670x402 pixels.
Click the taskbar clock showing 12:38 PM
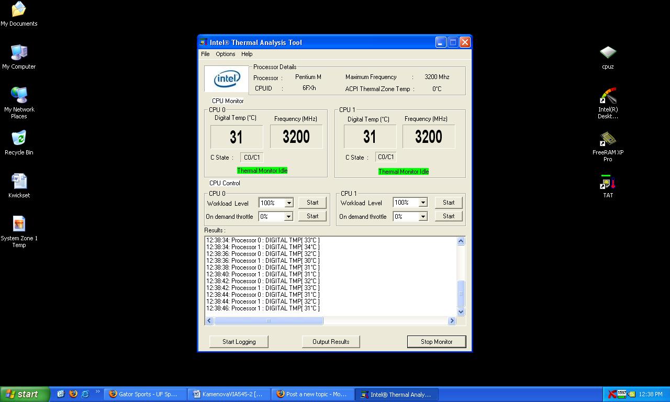tap(651, 394)
